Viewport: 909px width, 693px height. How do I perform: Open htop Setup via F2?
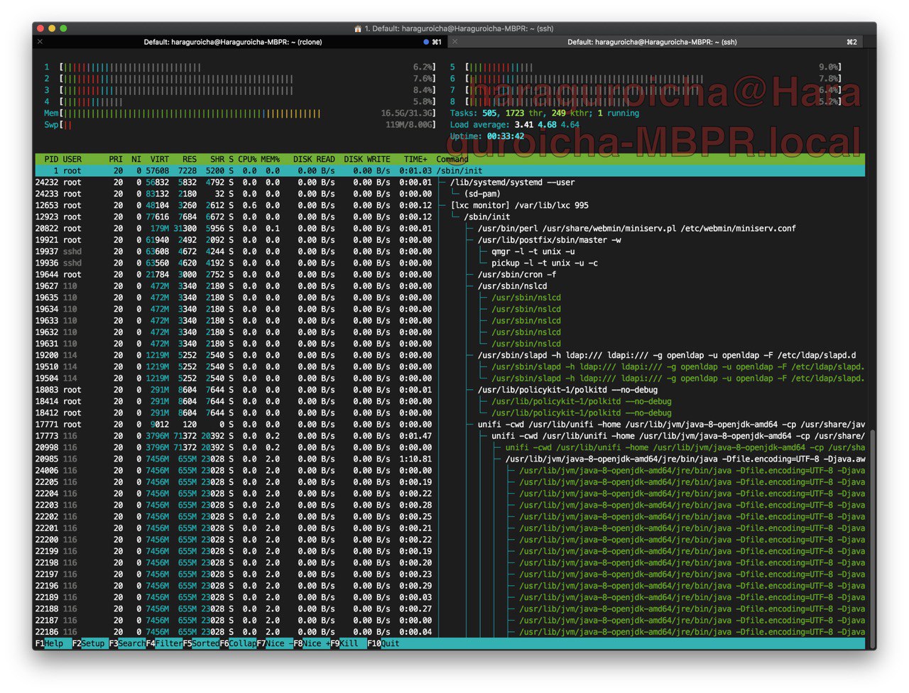click(x=89, y=643)
